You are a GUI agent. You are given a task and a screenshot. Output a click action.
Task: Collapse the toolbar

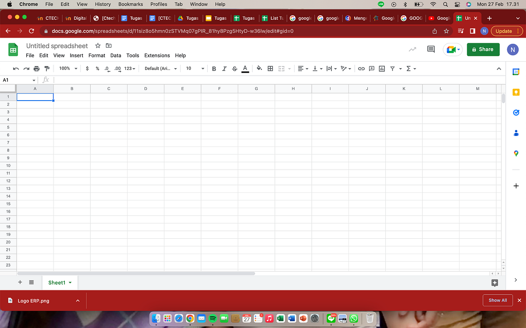pyautogui.click(x=499, y=69)
